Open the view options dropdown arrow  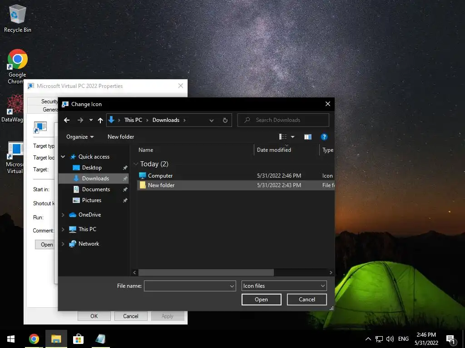click(x=293, y=137)
